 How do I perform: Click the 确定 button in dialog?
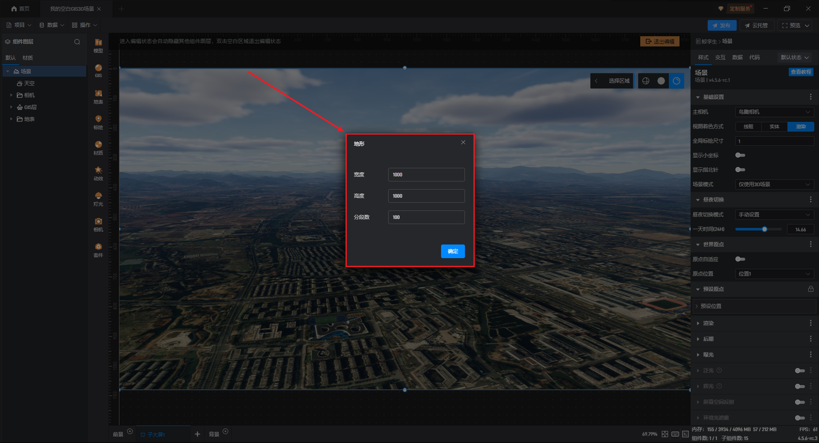[453, 251]
